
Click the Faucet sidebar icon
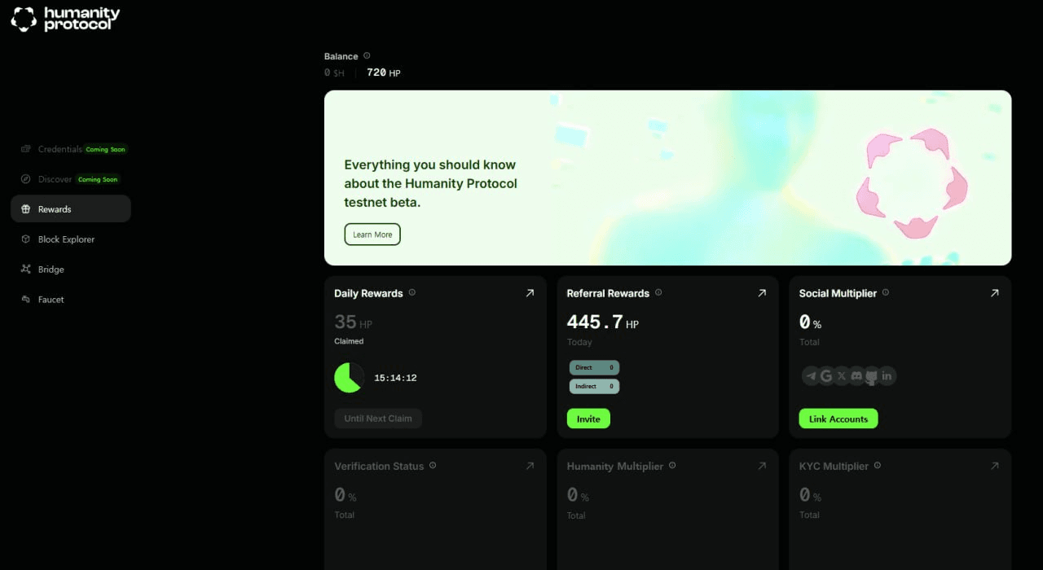coord(26,300)
